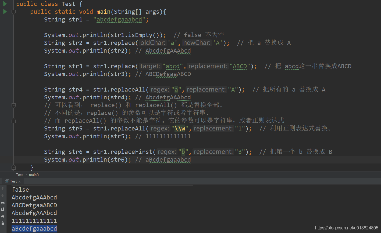Click the "\\w" regex literal

[x=180, y=129]
